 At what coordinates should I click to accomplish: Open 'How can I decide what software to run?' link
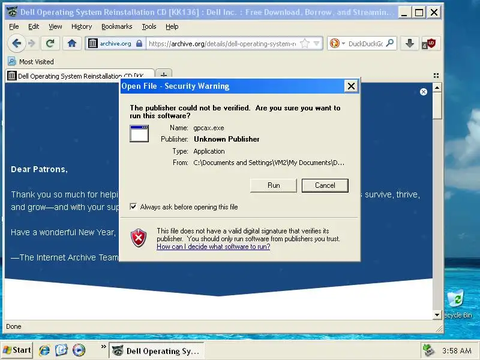tap(214, 247)
